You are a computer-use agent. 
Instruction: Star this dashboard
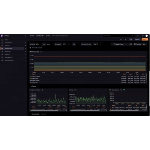[x=121, y=39]
